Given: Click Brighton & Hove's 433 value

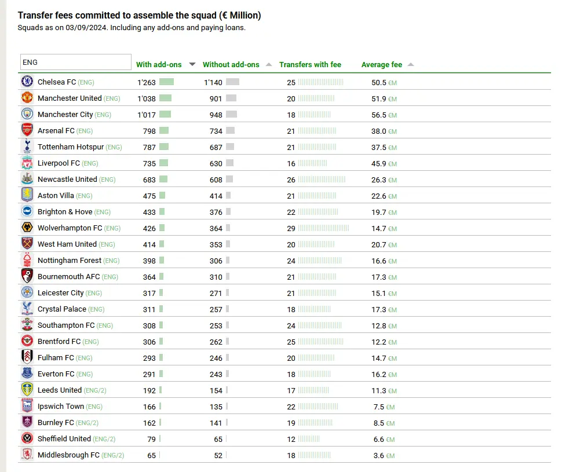Looking at the screenshot, I should click(149, 212).
